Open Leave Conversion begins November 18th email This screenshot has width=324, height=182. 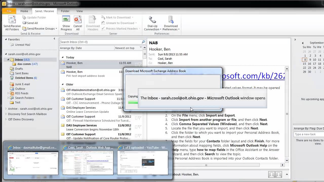(x=101, y=127)
